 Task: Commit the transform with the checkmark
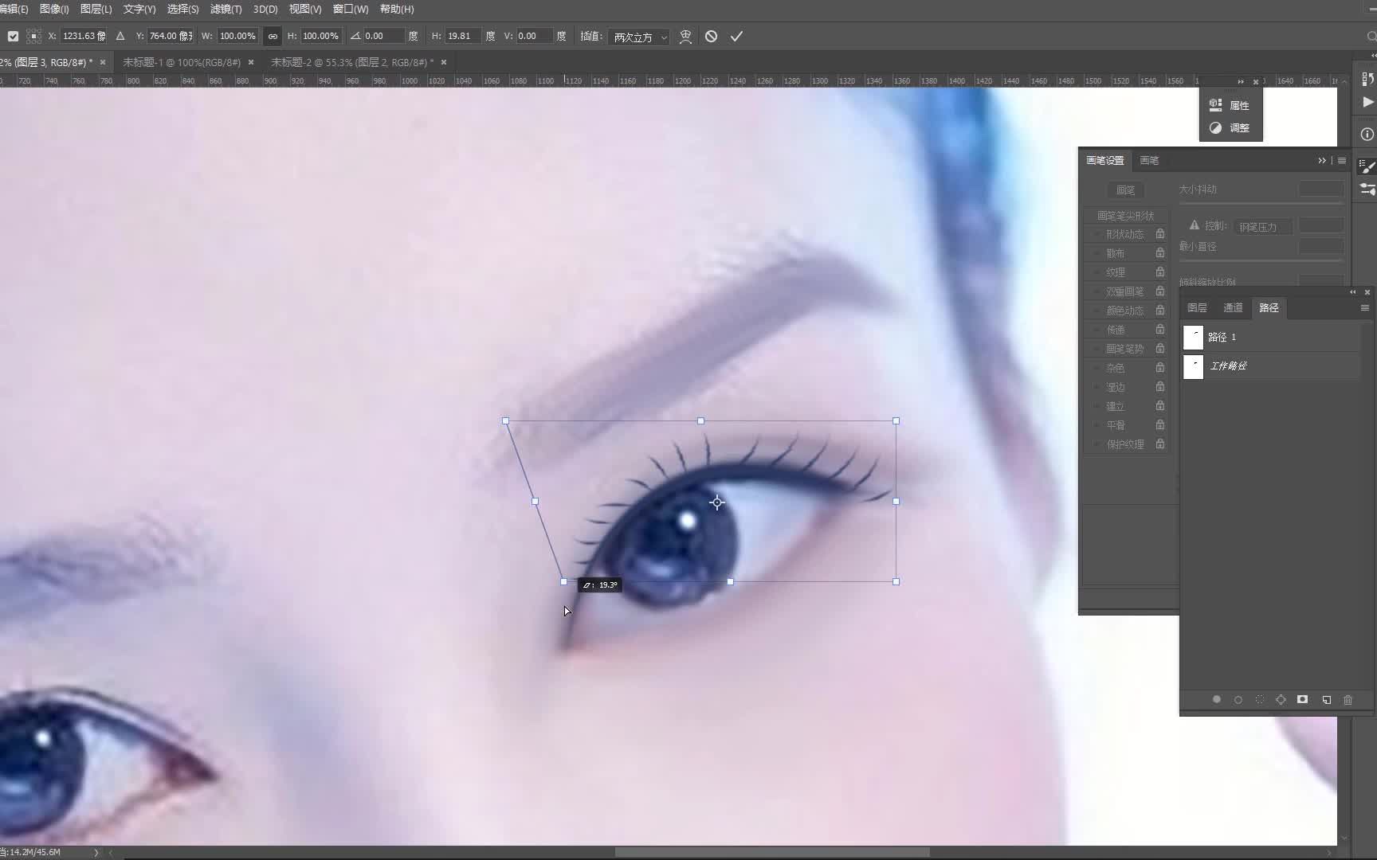coord(736,37)
